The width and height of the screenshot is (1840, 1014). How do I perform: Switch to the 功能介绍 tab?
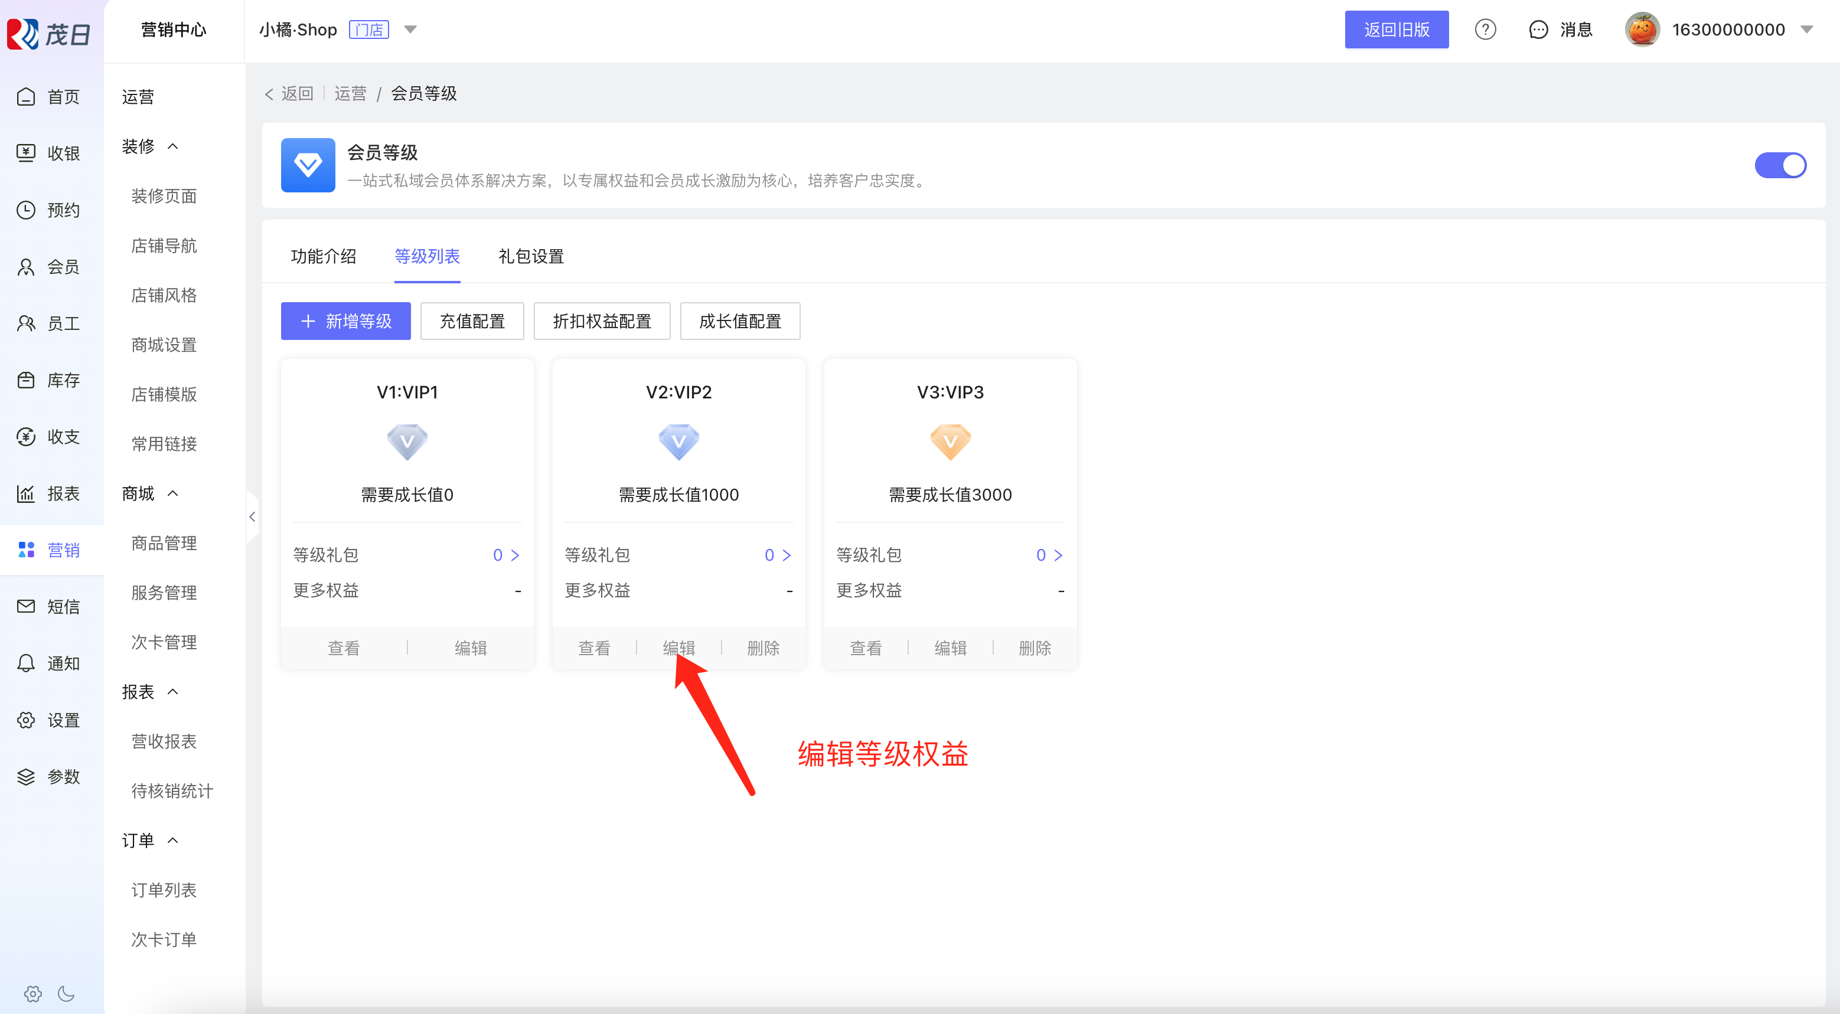pos(323,256)
